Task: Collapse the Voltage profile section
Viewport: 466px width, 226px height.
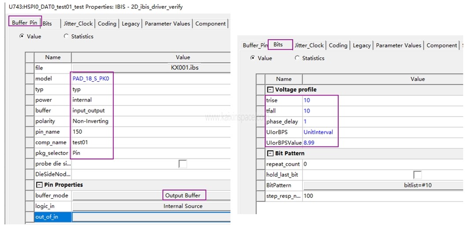Action: [270, 90]
